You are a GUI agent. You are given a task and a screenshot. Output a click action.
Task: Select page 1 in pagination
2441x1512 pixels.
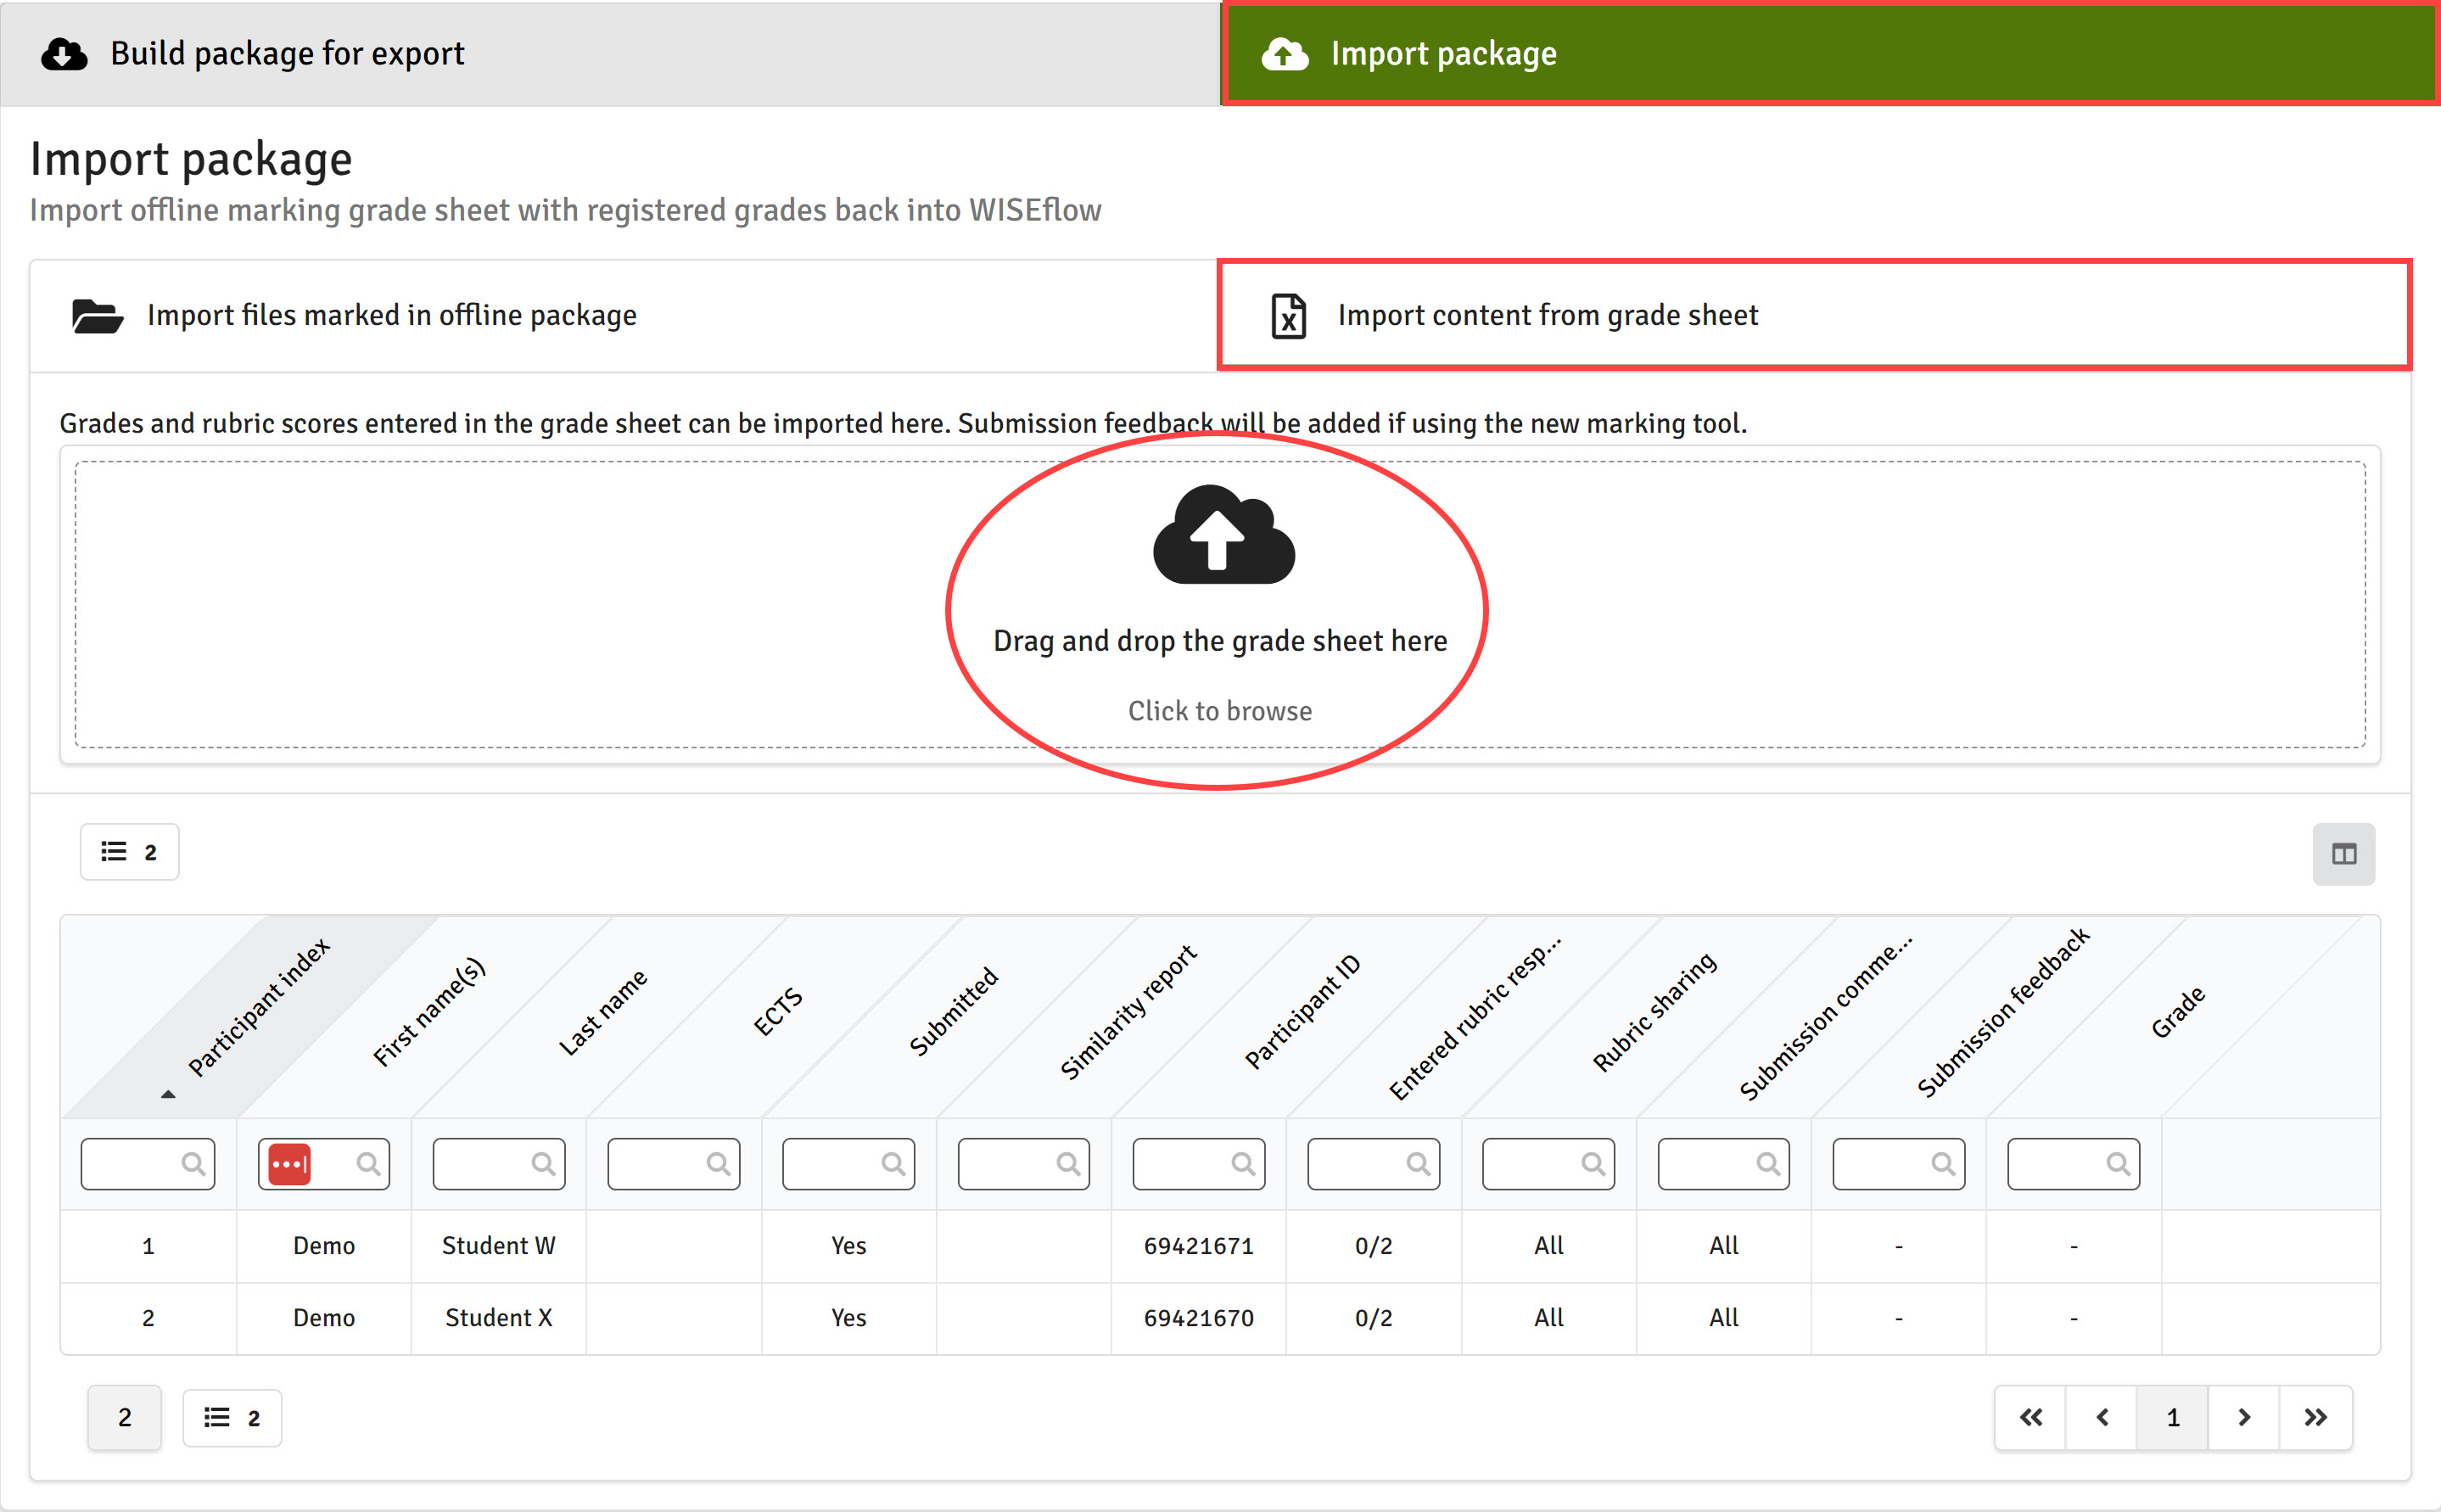coord(2173,1417)
